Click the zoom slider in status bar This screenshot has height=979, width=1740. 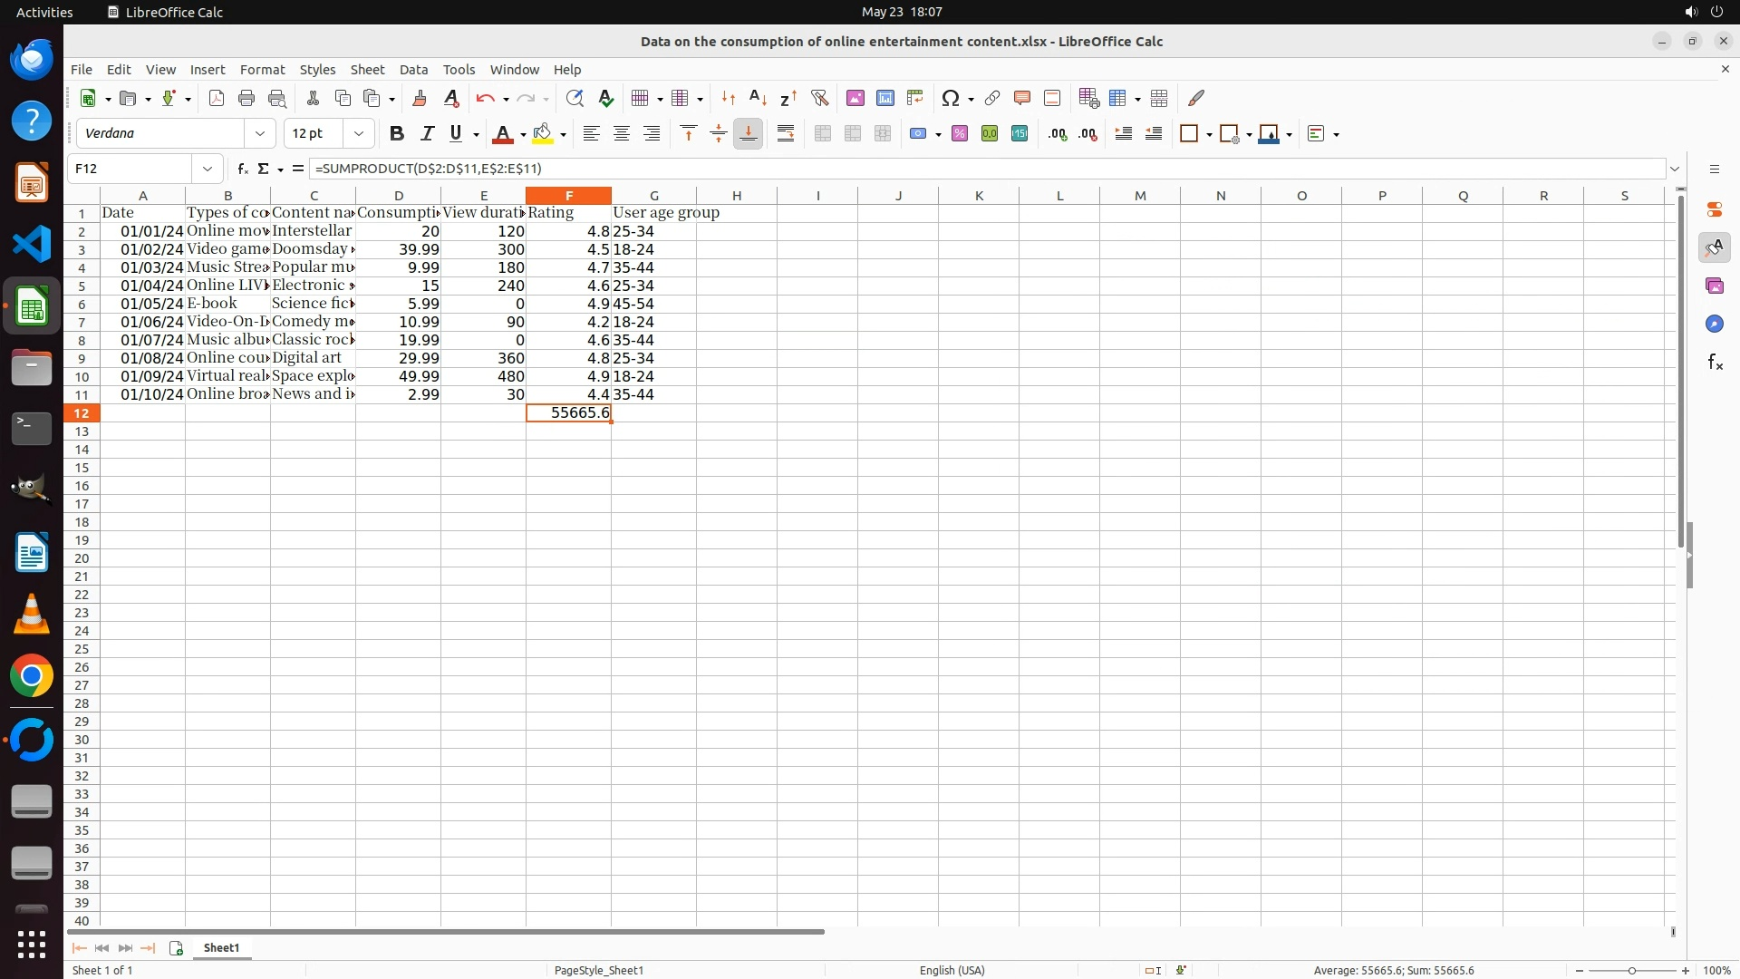tap(1631, 970)
